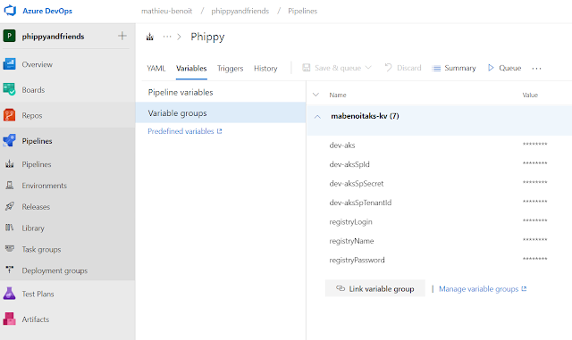Screen dimensions: 572x340
Task: Click the Queue play icon
Action: click(x=491, y=68)
